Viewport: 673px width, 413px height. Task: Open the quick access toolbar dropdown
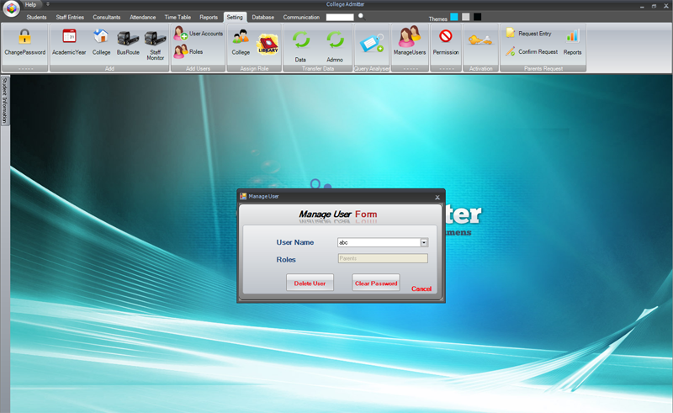pyautogui.click(x=48, y=4)
